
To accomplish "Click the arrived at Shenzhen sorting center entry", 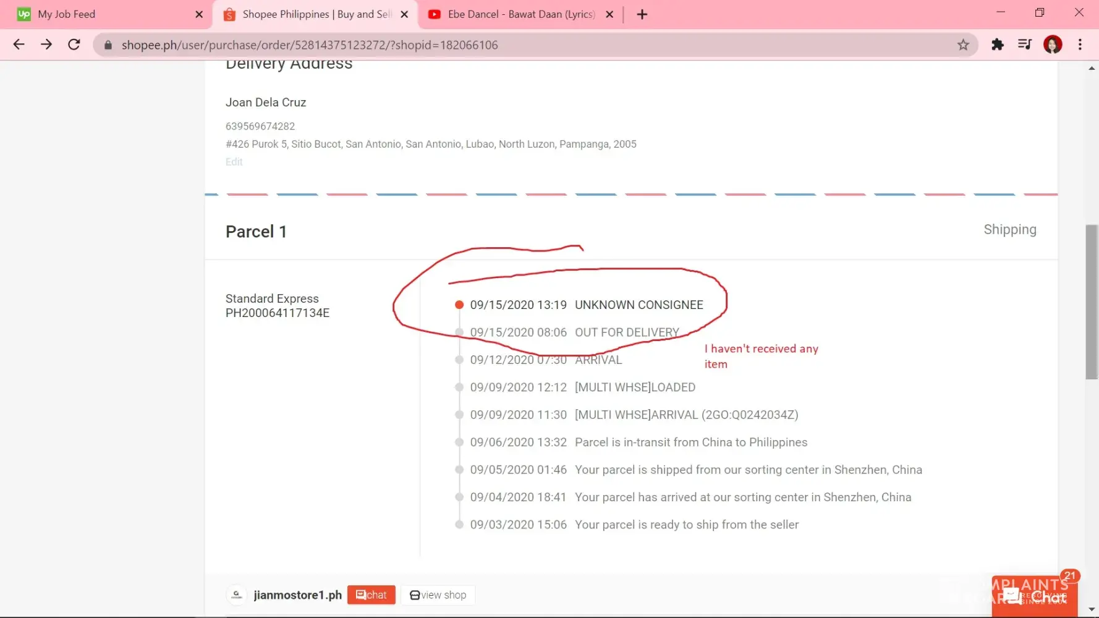I will coord(743,497).
